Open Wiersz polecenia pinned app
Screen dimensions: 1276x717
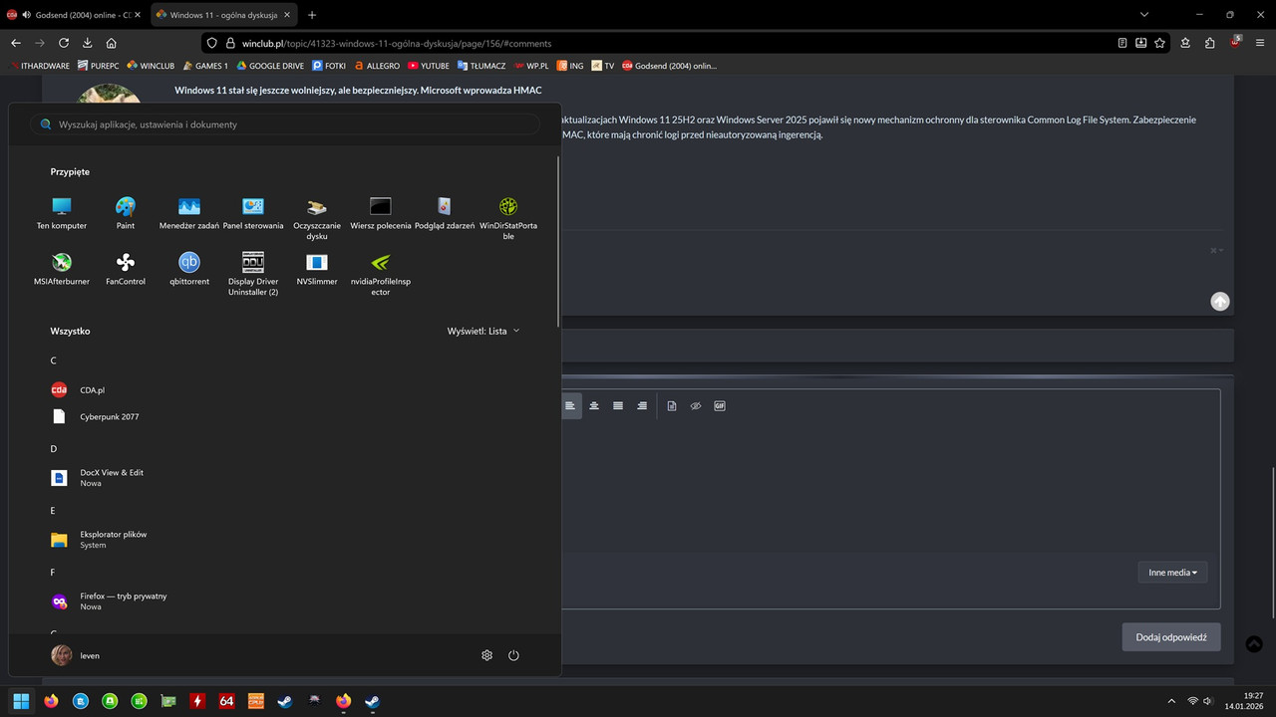[x=381, y=213]
